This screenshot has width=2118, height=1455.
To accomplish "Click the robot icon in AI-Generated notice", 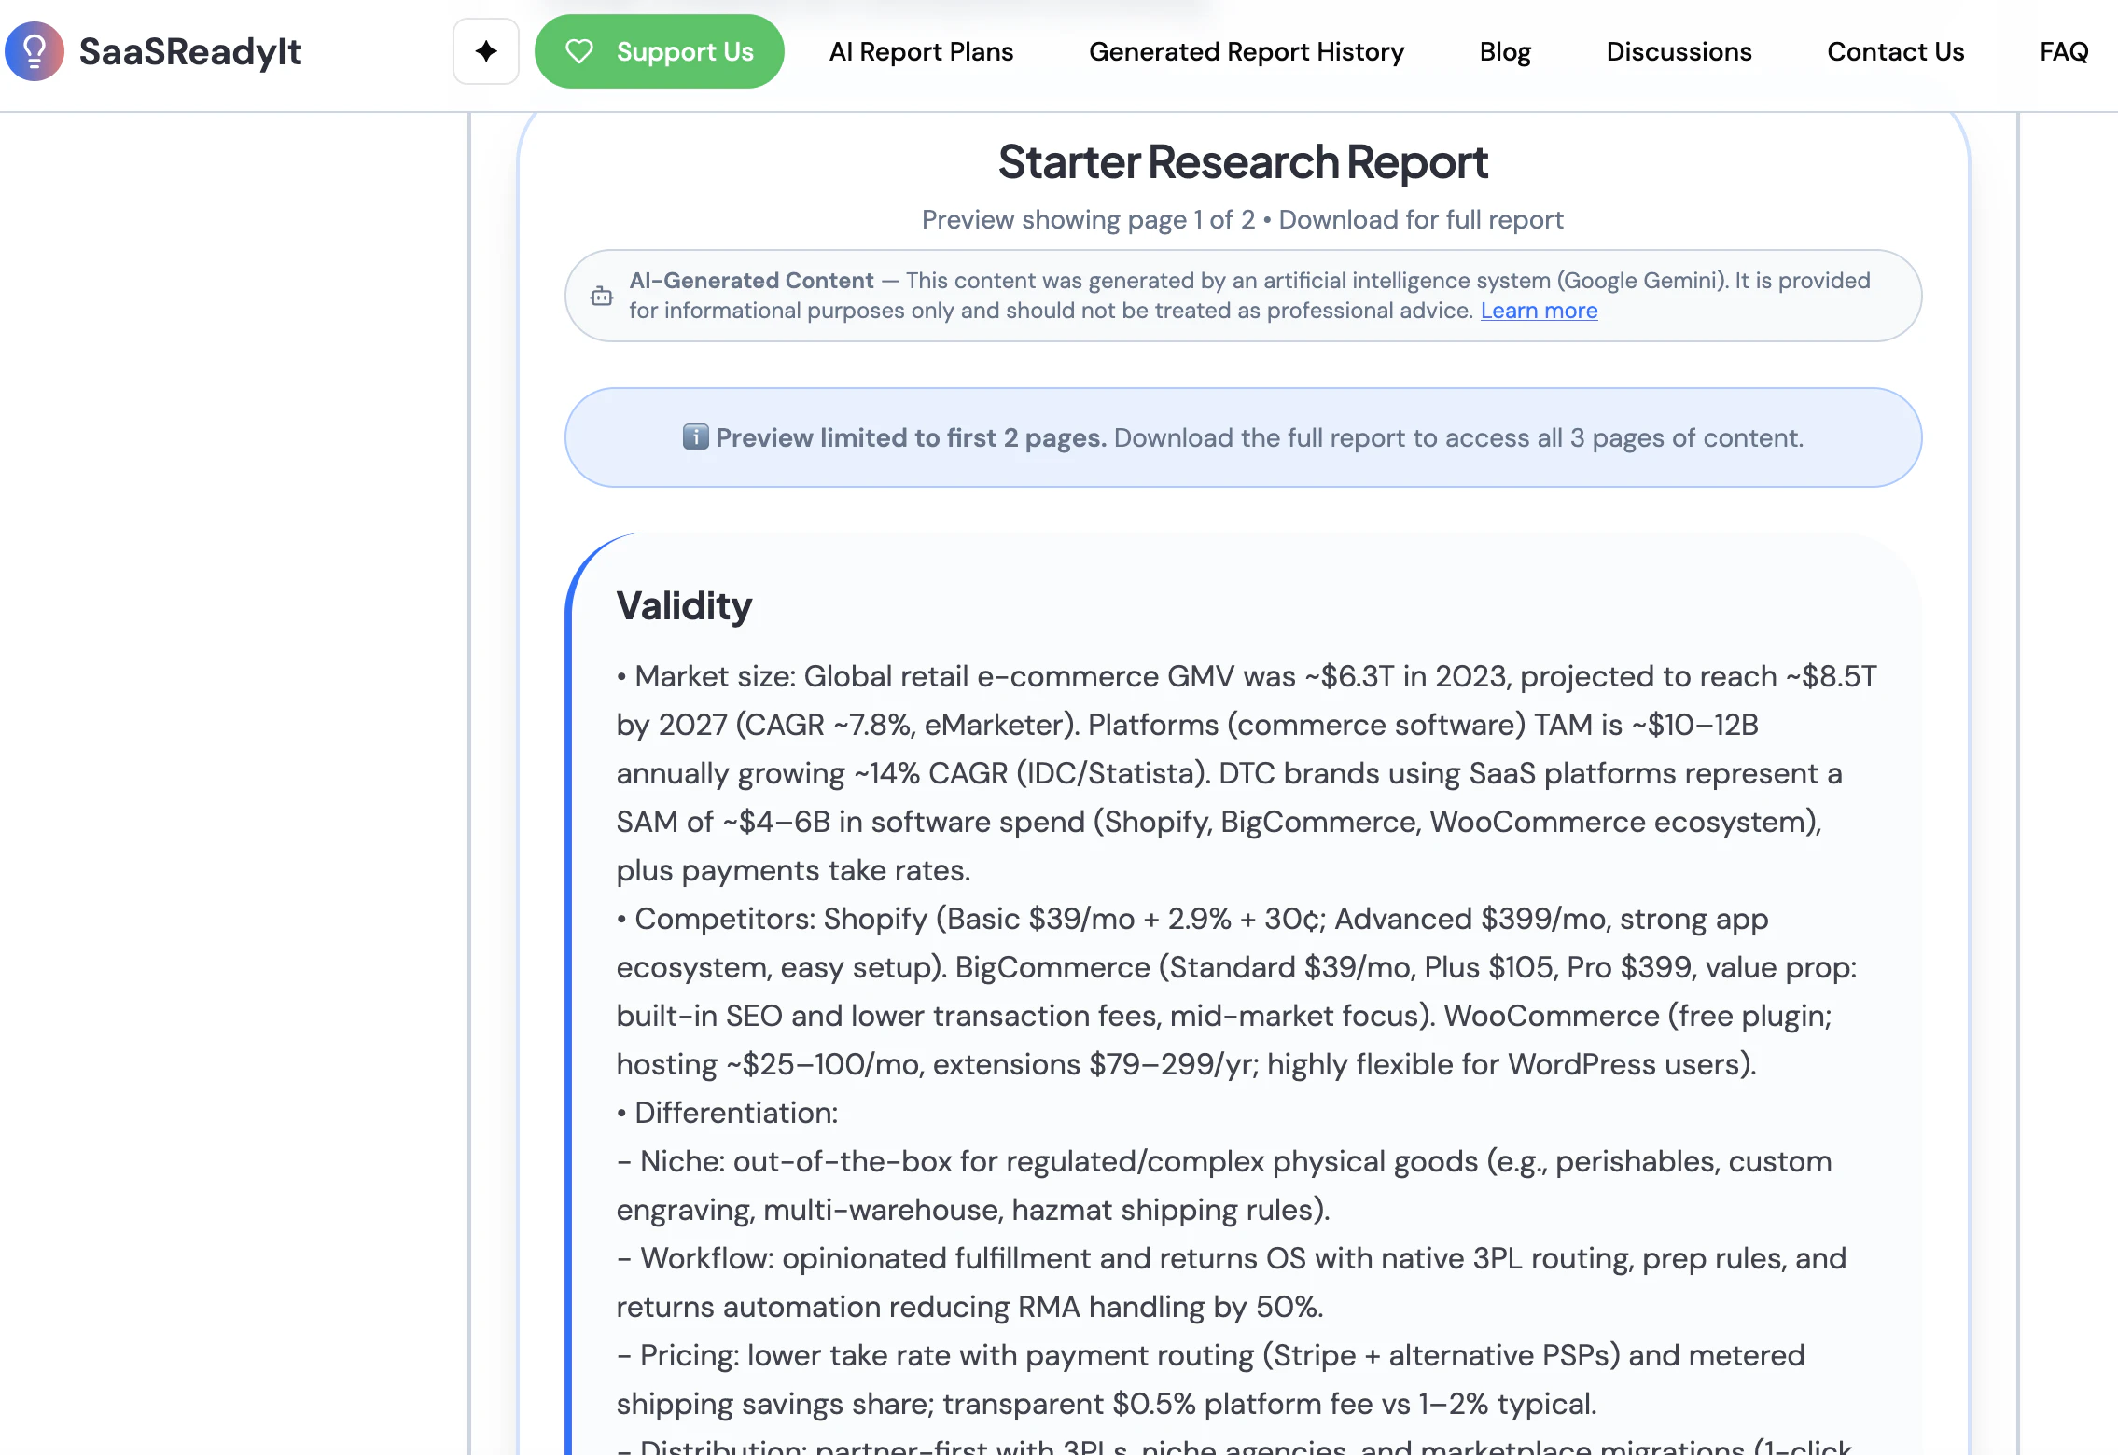I will pos(602,296).
